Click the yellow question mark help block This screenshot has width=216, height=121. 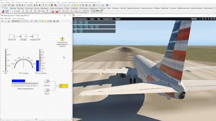coord(62,39)
